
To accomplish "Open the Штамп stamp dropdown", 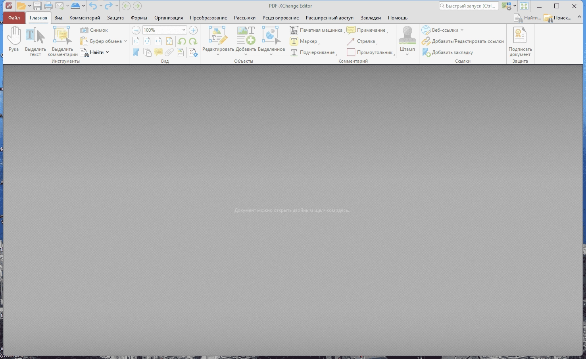I will coord(407,41).
